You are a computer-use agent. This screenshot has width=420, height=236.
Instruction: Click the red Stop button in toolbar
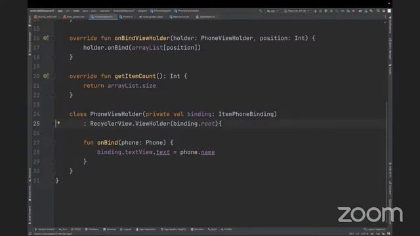pyautogui.click(x=354, y=11)
